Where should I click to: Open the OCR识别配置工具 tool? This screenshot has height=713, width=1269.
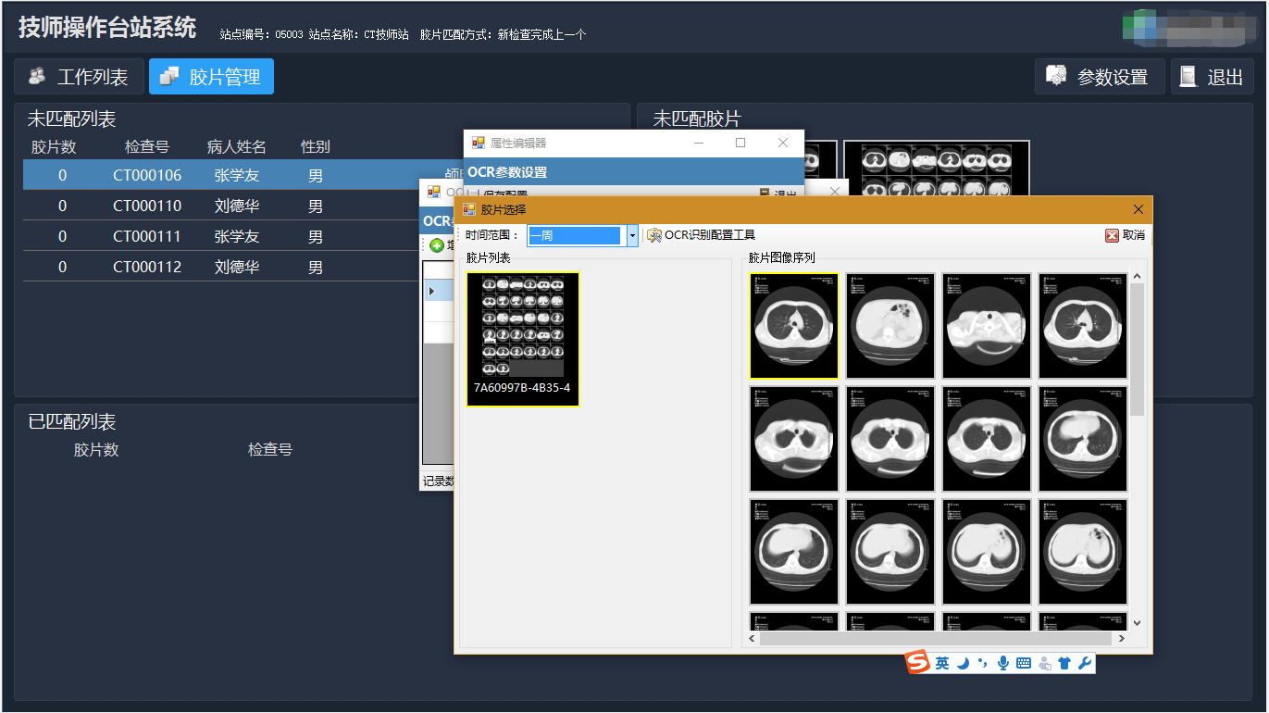coord(701,235)
